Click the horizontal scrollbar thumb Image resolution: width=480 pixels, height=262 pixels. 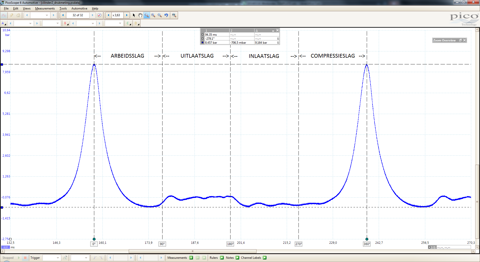tap(192, 251)
